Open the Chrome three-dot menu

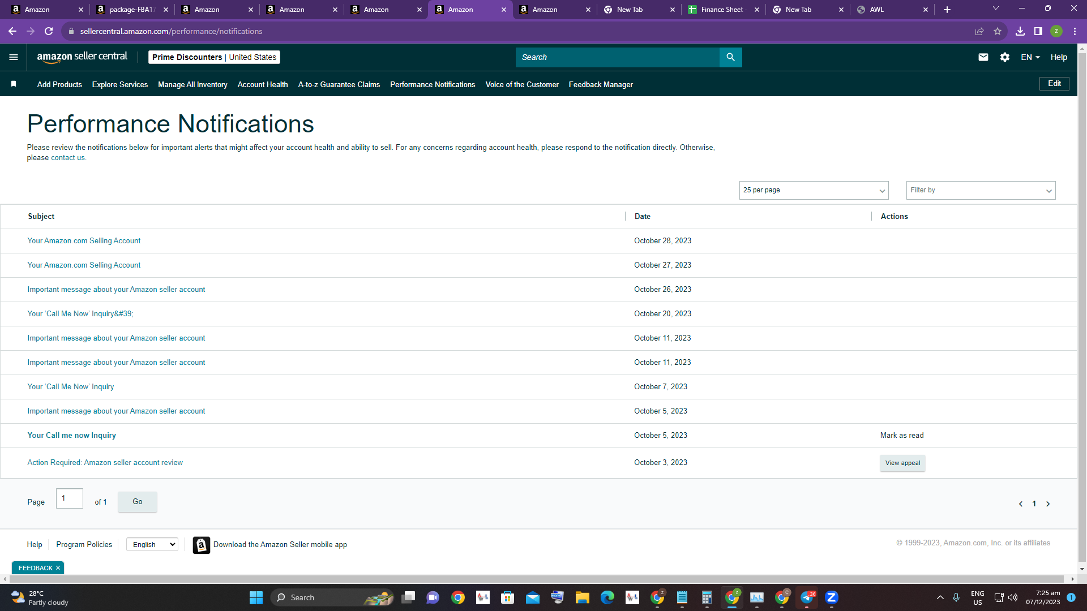[x=1075, y=31]
